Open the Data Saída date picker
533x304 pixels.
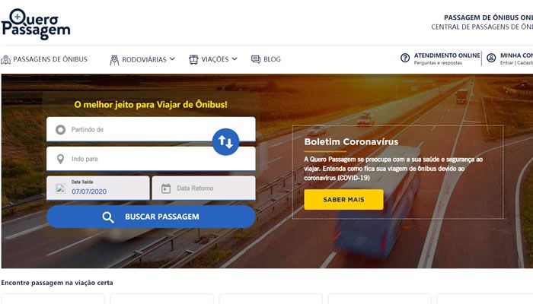pos(98,188)
